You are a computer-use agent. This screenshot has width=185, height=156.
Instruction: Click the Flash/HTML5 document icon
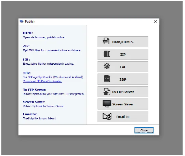pyautogui.click(x=106, y=41)
